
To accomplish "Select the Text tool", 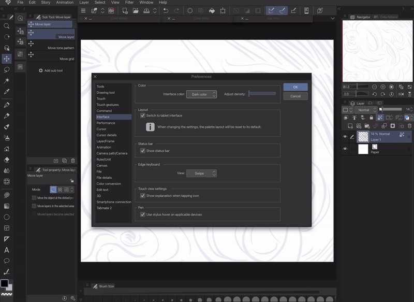I will point(7,250).
